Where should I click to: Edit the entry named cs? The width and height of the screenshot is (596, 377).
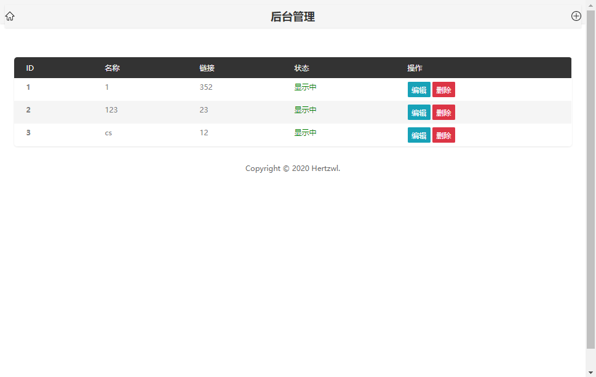419,135
